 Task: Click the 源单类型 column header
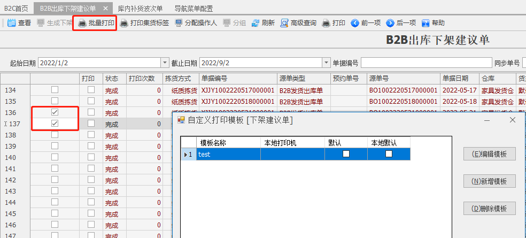pos(304,79)
